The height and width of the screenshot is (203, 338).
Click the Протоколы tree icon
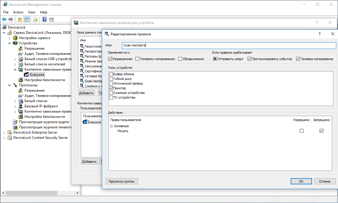[x=15, y=85]
